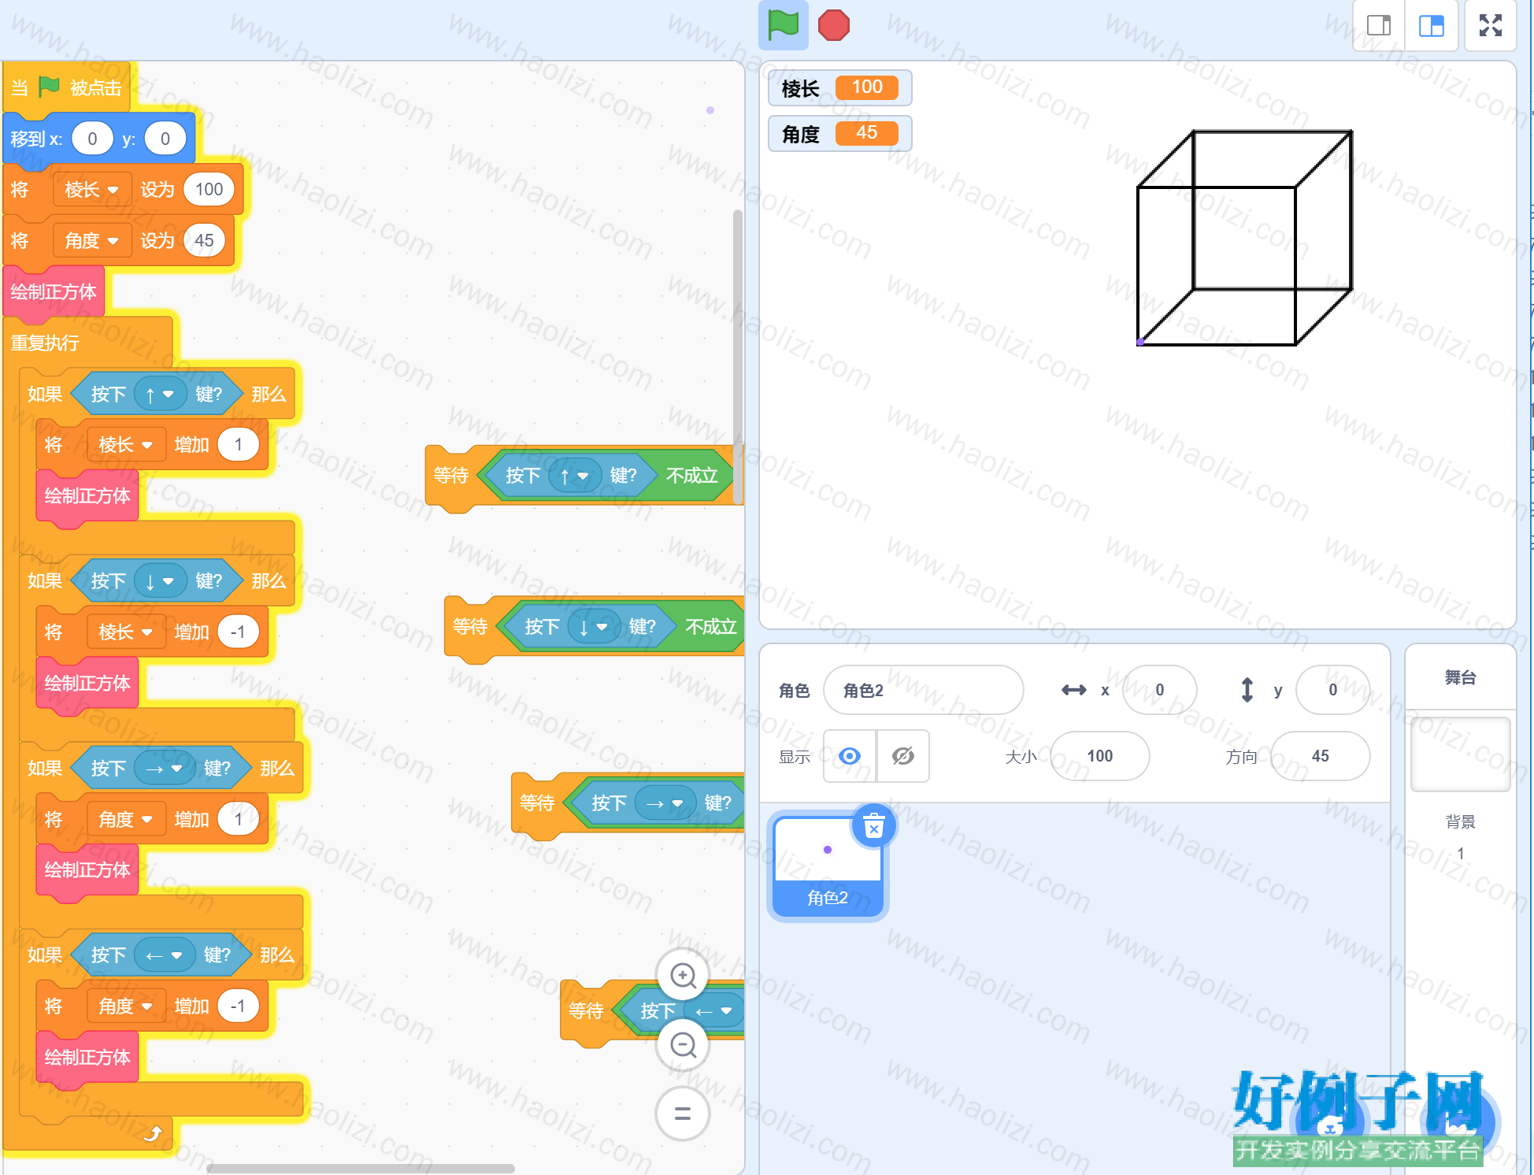Screen dimensions: 1534x1175
Task: Select the 角色2 sprite thumbnail
Action: point(828,865)
